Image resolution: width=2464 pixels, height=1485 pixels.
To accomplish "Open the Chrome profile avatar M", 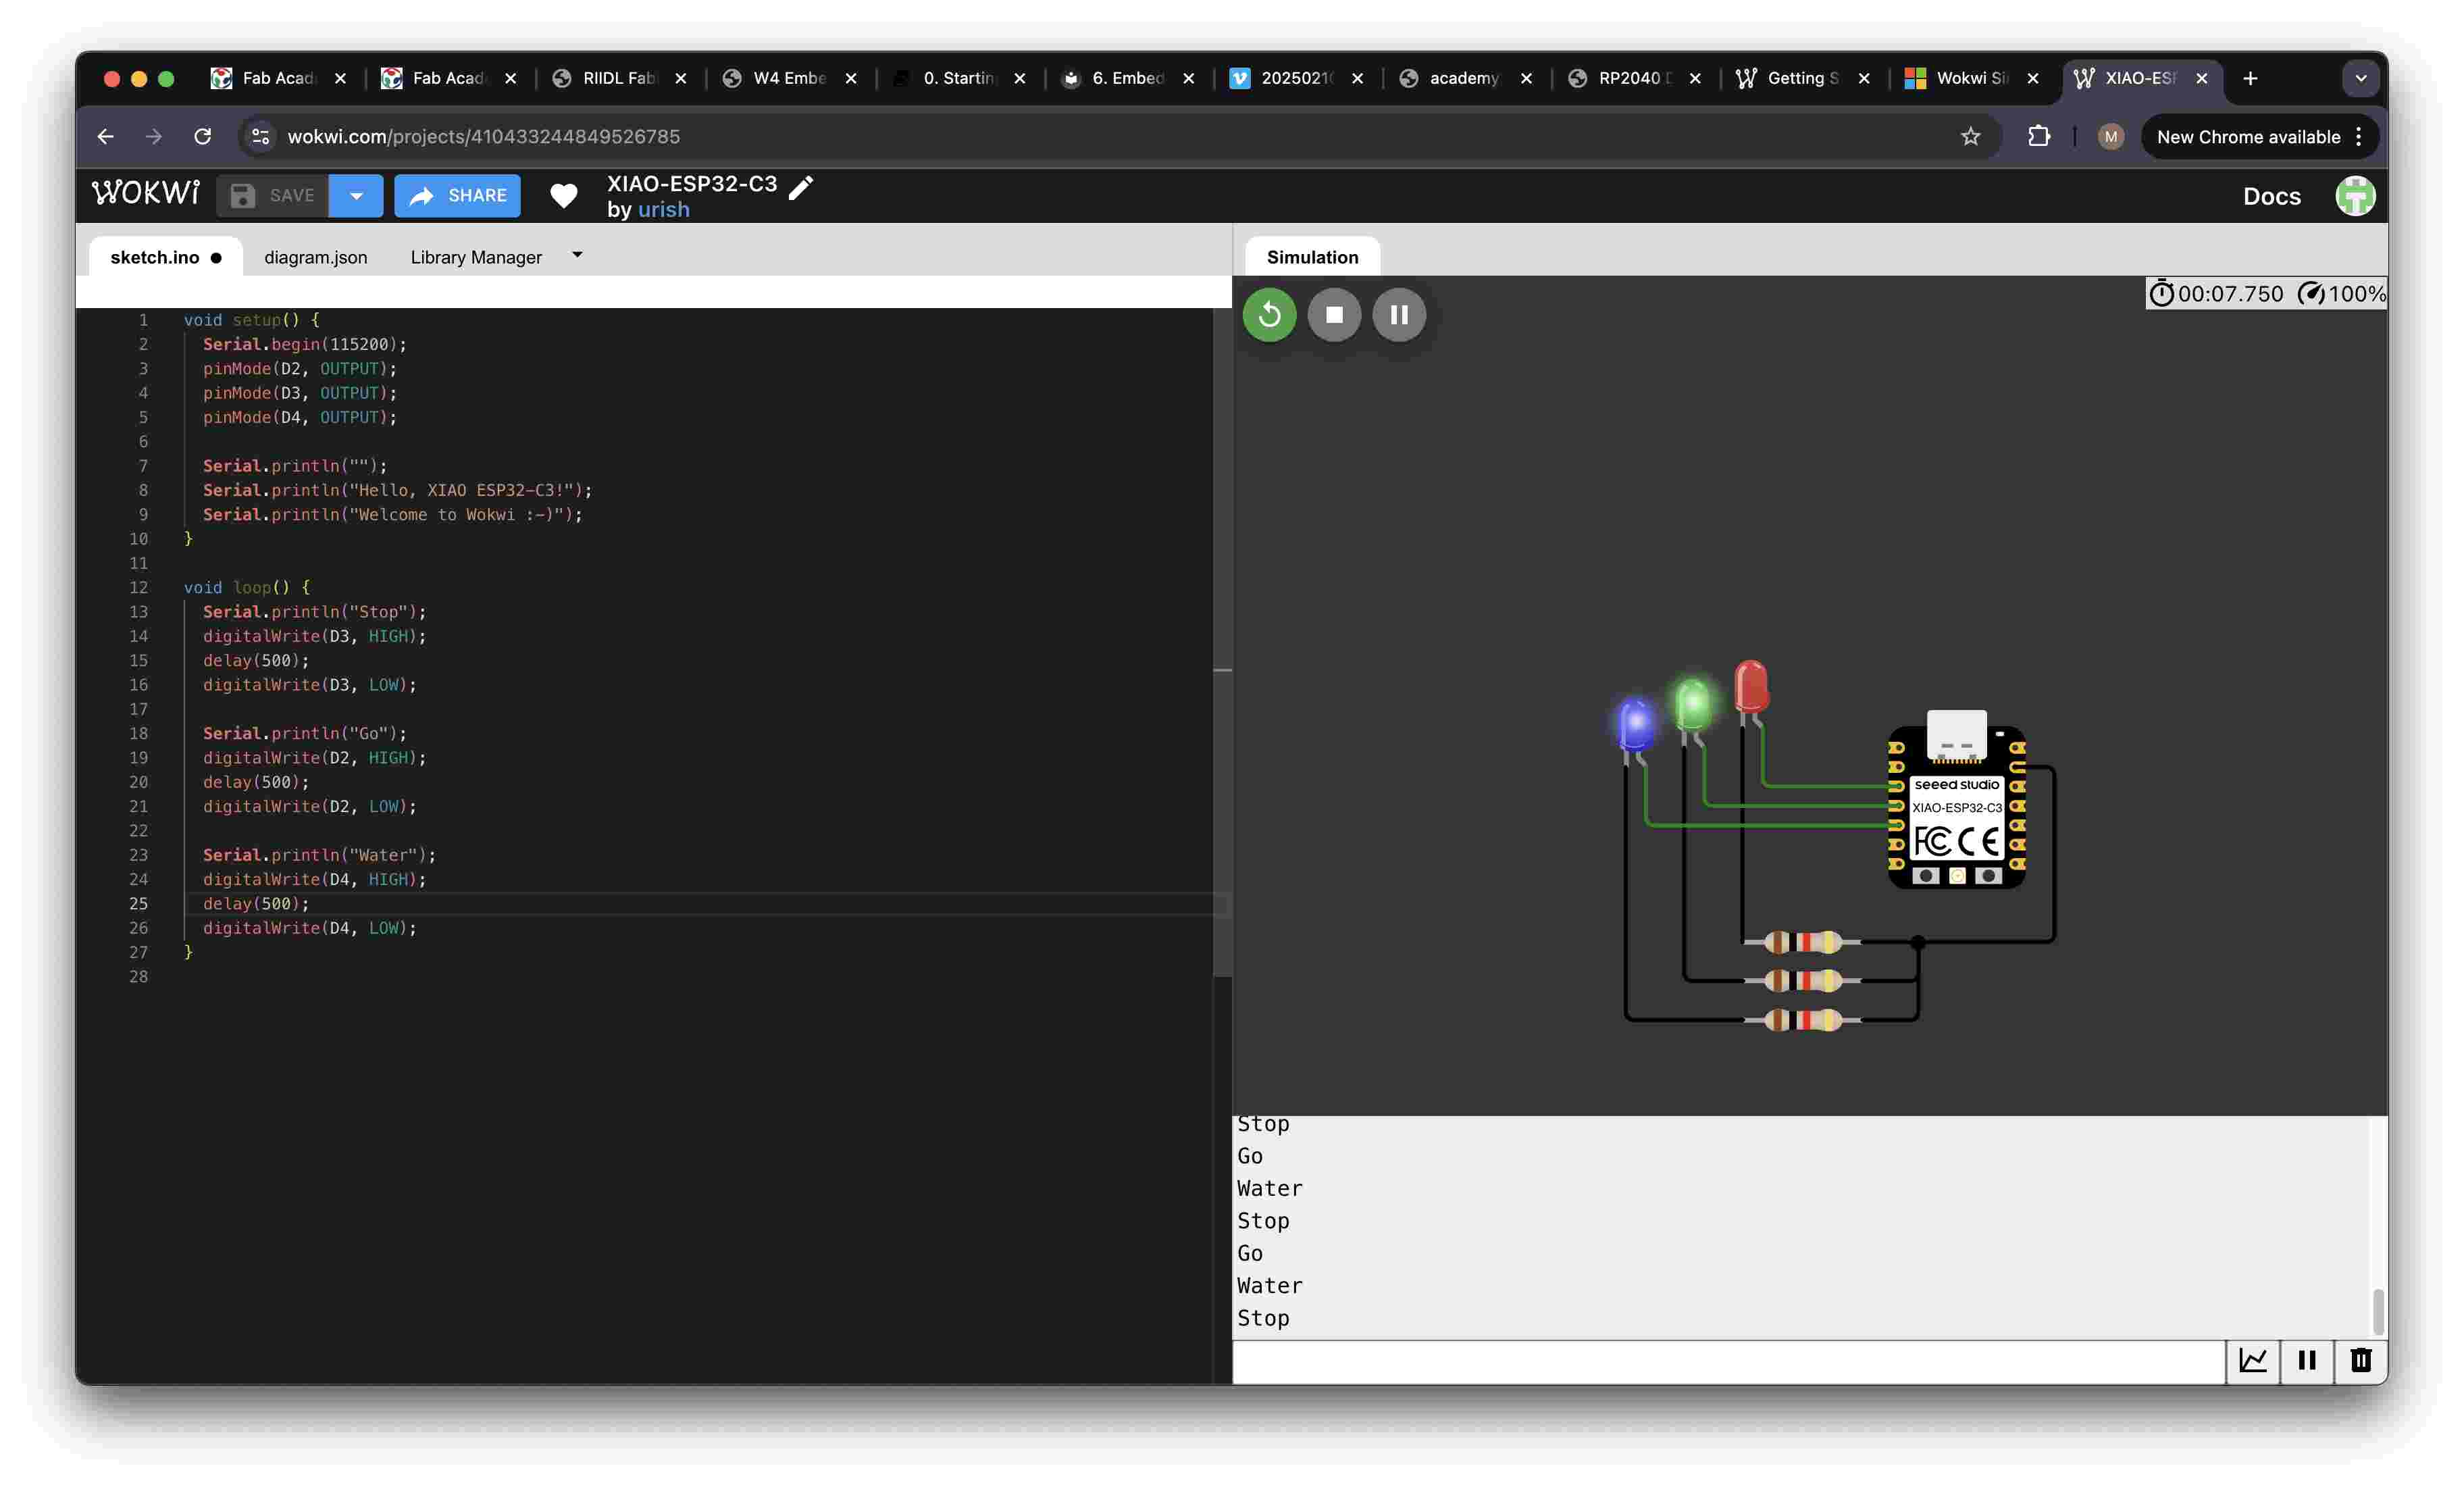I will 2110,137.
